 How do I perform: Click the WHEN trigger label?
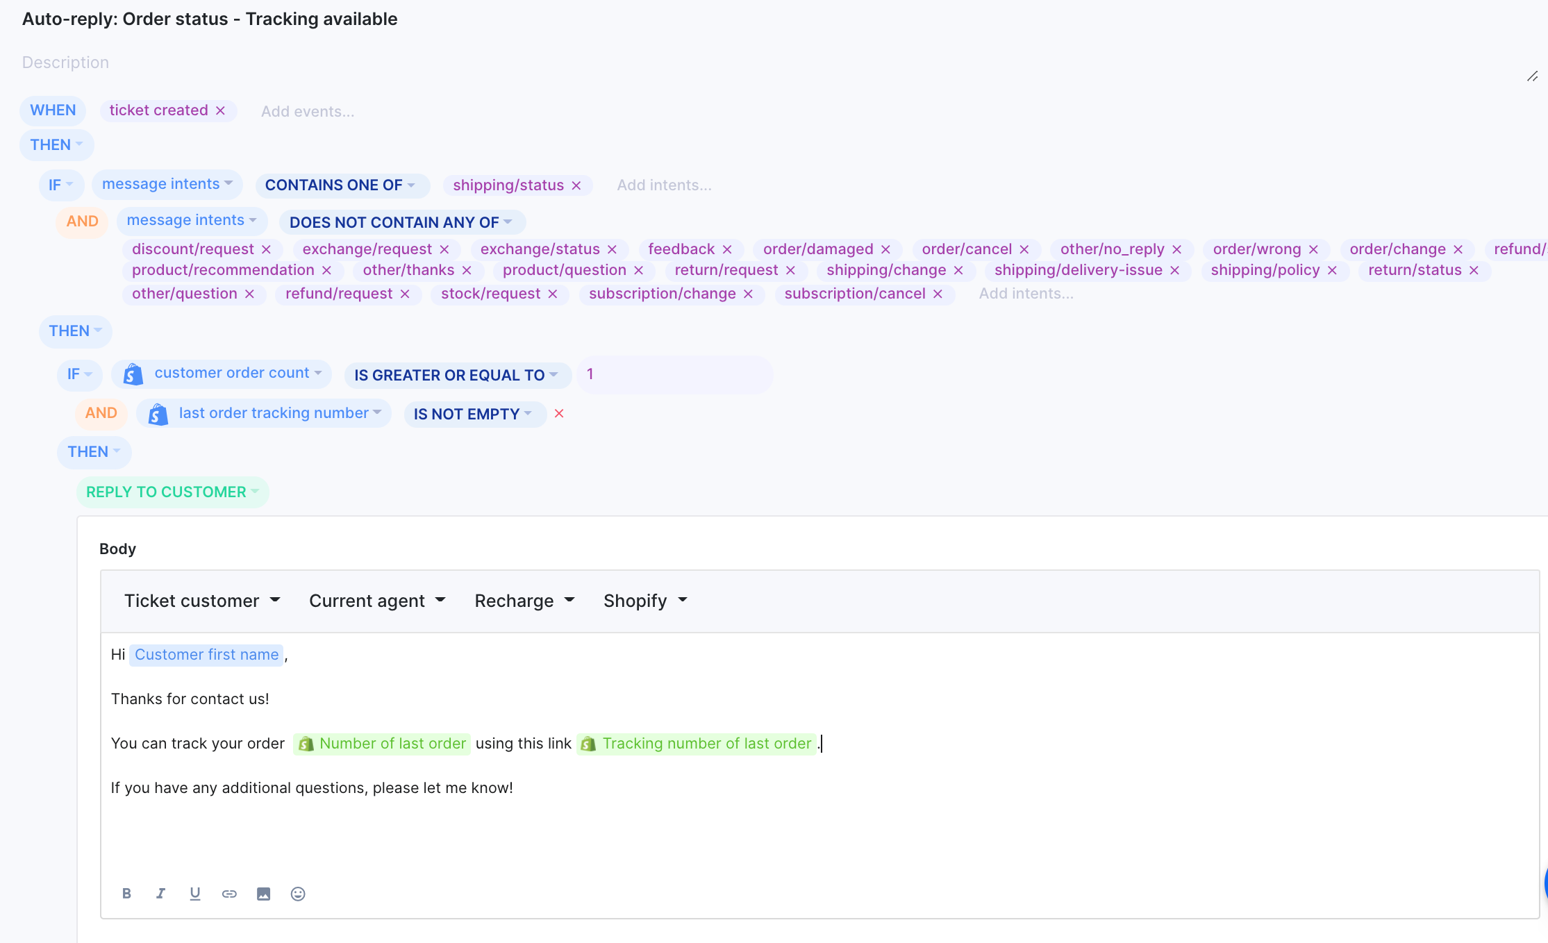point(53,110)
